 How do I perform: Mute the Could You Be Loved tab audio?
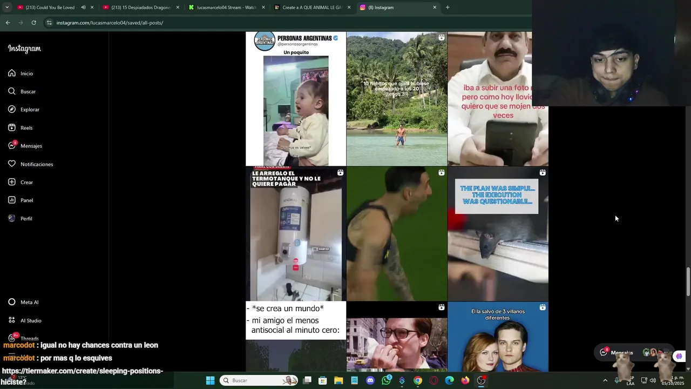83,8
